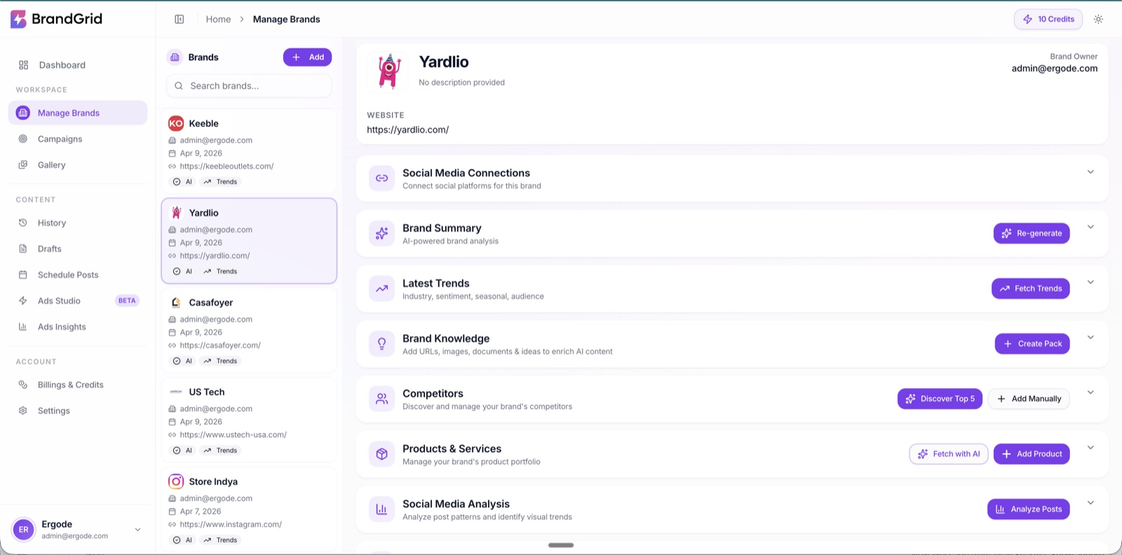Open Billings & Credits
Screen dimensions: 1122x555
pyautogui.click(x=78, y=385)
